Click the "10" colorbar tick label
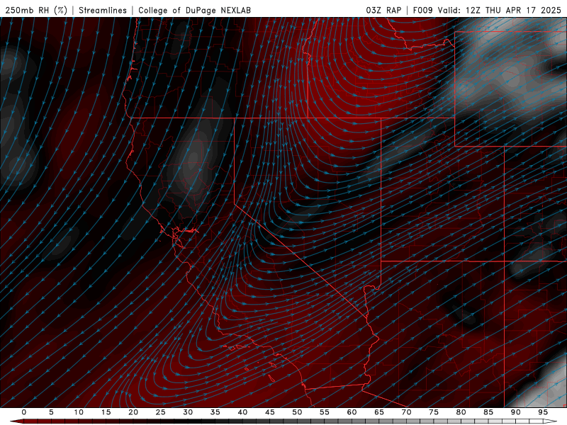Viewport: 567px width, 425px height. [x=79, y=412]
